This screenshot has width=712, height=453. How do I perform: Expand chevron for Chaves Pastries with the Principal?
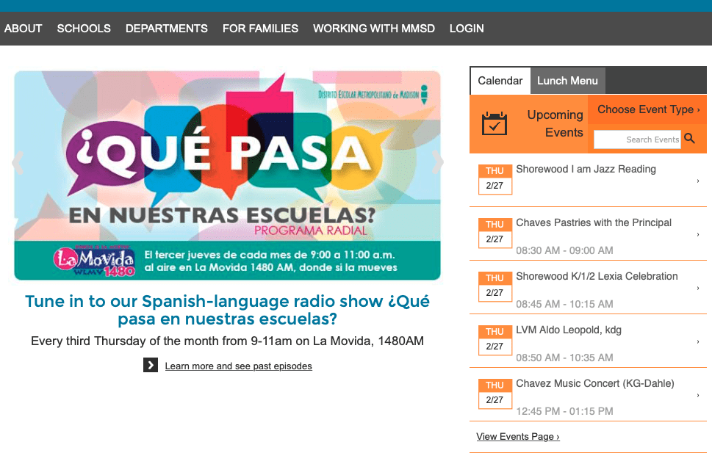(698, 234)
